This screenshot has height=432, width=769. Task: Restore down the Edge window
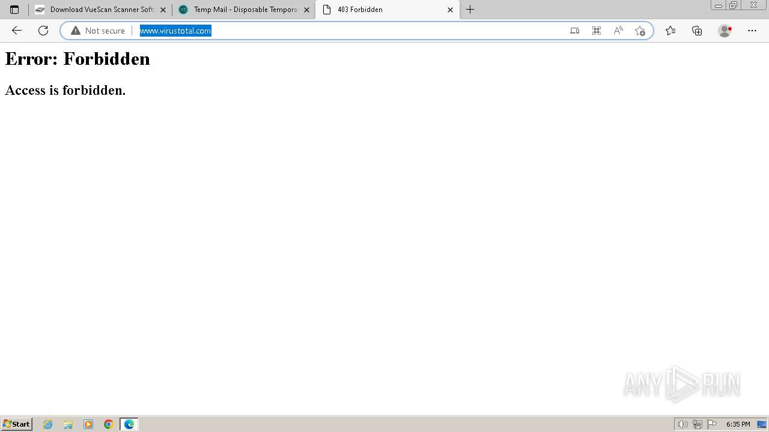(734, 5)
